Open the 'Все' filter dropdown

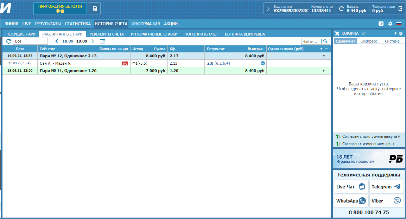pyautogui.click(x=30, y=41)
